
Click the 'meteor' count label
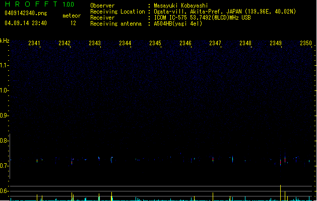[72, 16]
